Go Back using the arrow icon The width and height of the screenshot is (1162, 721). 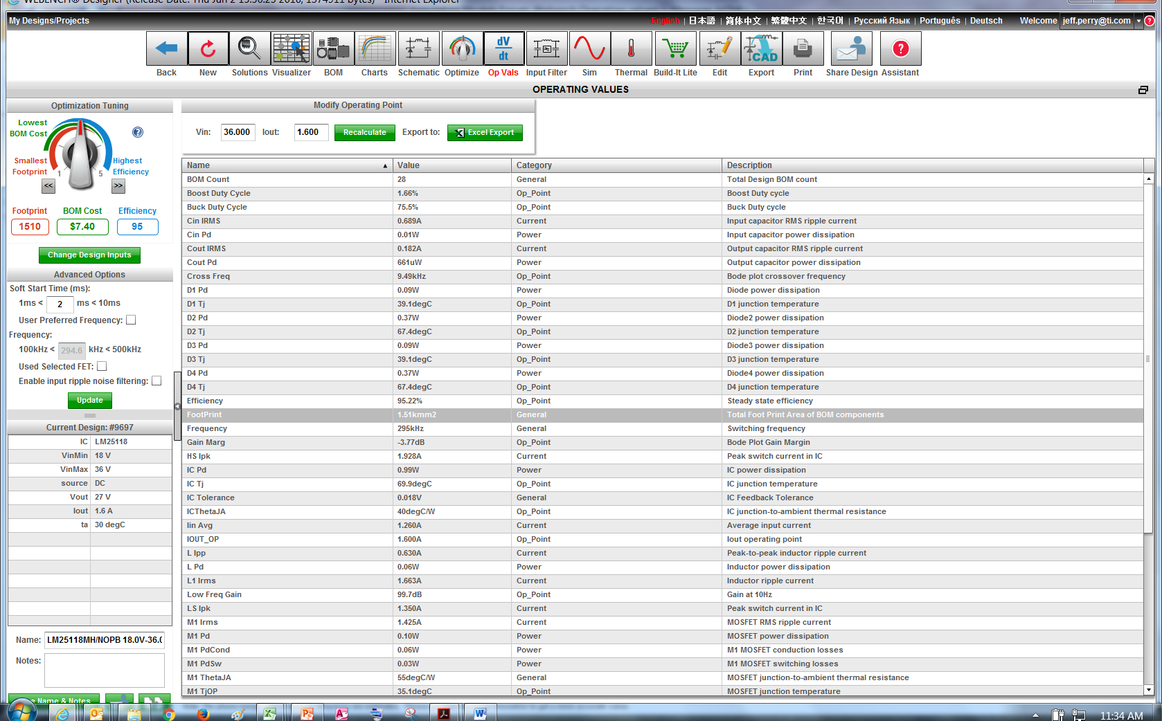(166, 48)
